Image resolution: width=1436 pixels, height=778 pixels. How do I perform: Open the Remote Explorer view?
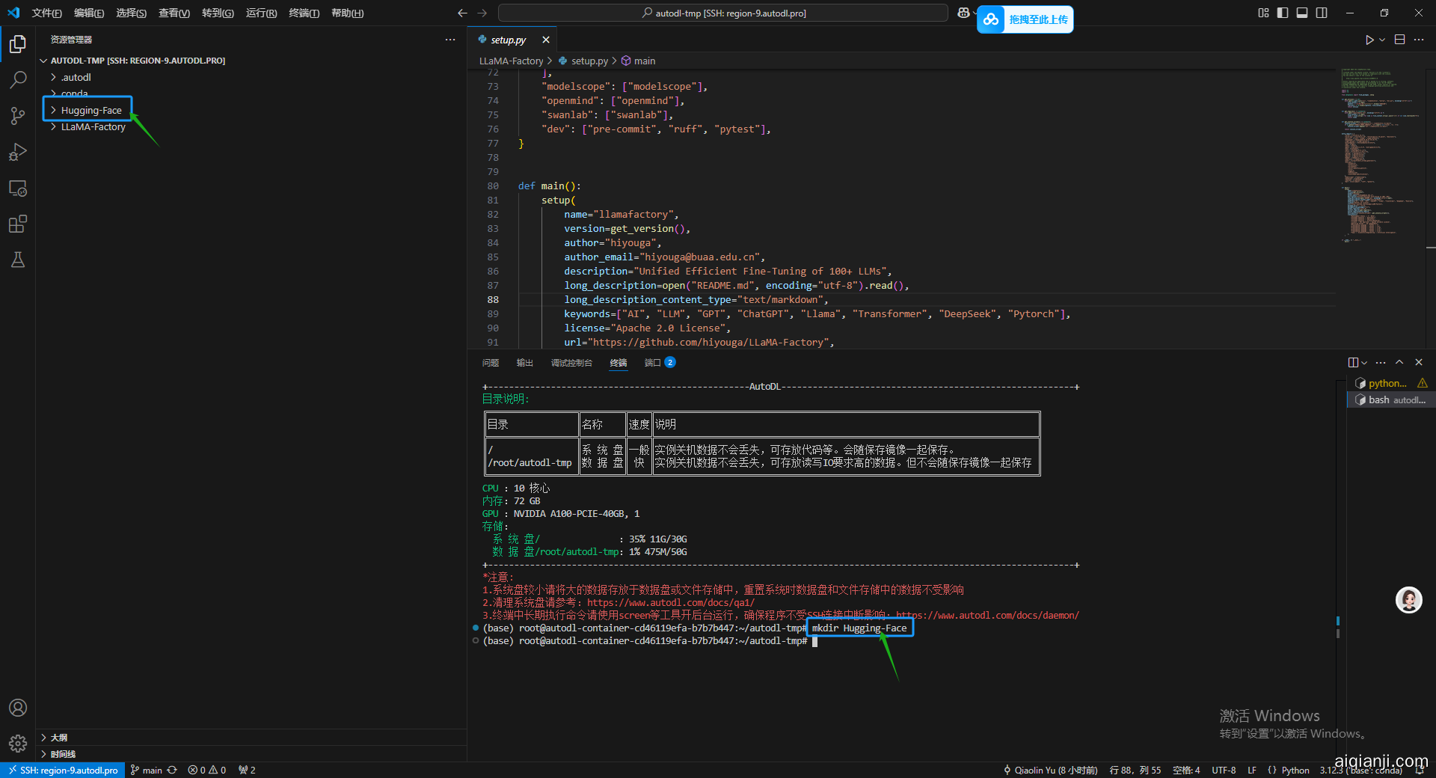(x=18, y=189)
